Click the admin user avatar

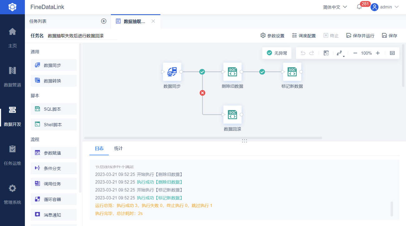coord(374,7)
